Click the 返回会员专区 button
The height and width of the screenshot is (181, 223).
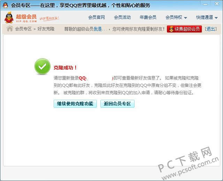[x=117, y=104]
